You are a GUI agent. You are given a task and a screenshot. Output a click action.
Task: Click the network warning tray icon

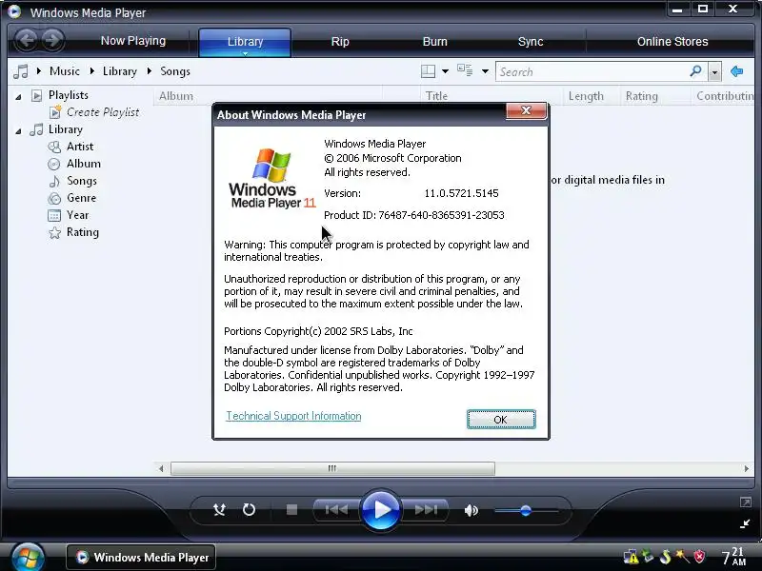631,557
